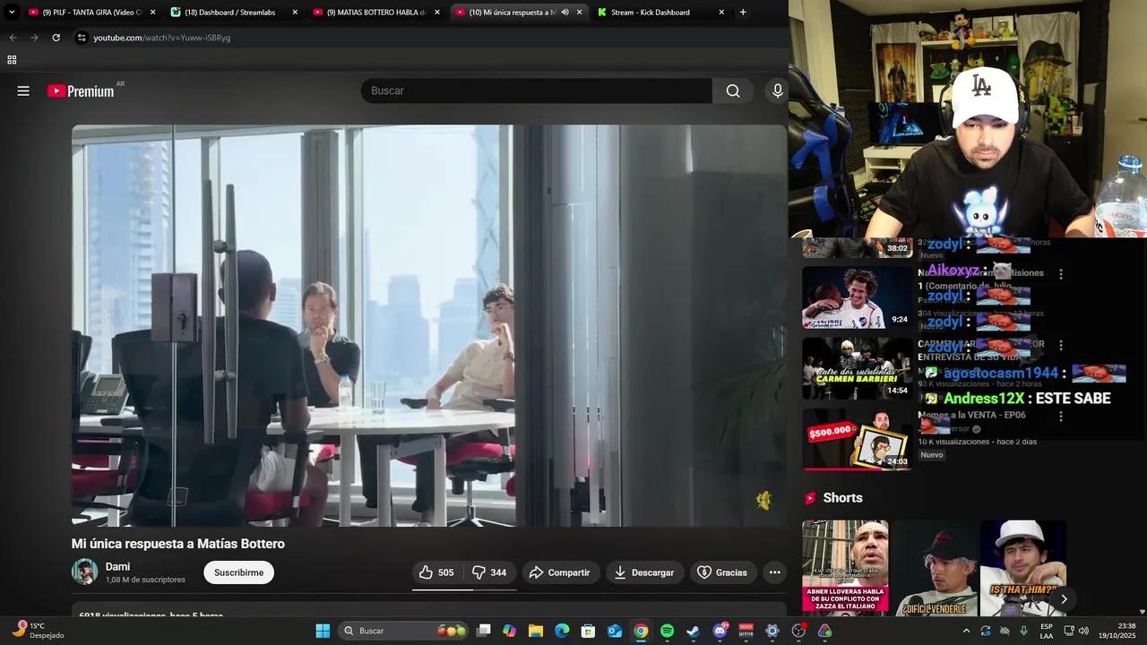Click the taskbar Buscar search box
Viewport: 1147px width, 645px height.
point(405,631)
